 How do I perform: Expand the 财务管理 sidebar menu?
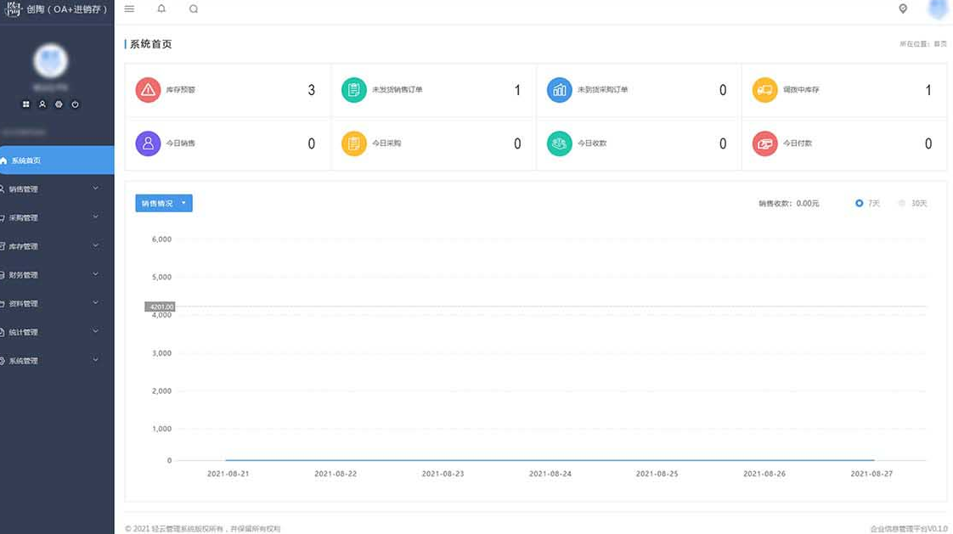coord(51,275)
